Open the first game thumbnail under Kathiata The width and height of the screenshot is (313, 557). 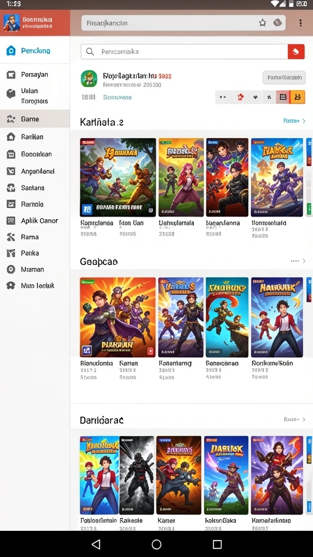118,177
